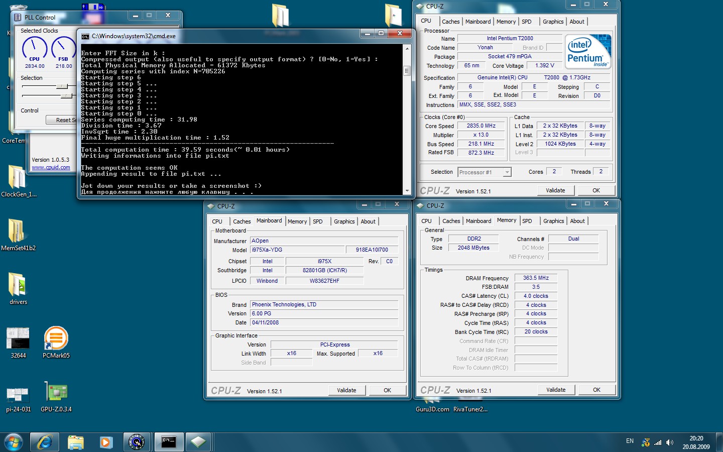Click the CAS# Latency 4.0 clocks value
The width and height of the screenshot is (723, 452).
(x=536, y=296)
